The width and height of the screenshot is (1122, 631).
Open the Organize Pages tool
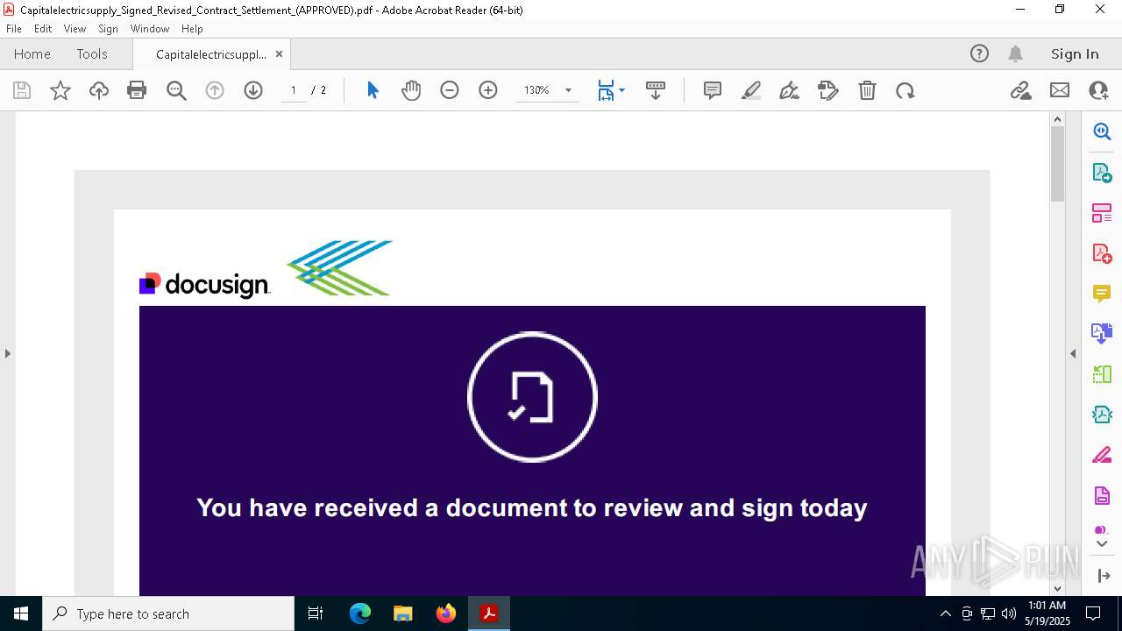coord(1102,212)
